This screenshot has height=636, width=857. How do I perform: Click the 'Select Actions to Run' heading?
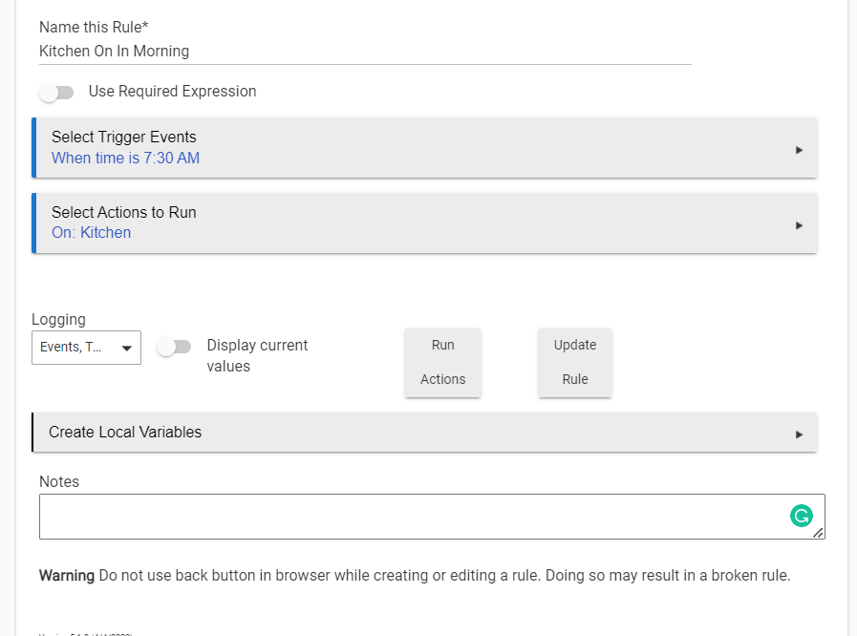[x=124, y=213]
